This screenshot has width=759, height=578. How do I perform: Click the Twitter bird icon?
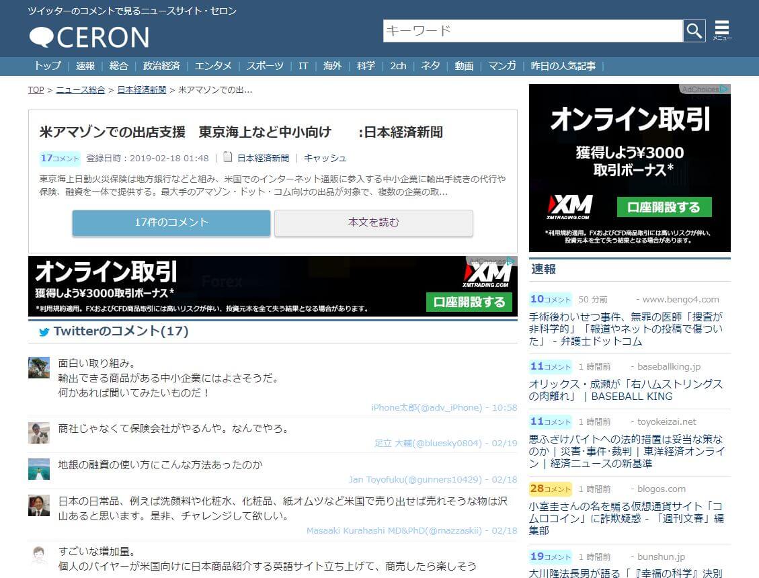coord(44,332)
